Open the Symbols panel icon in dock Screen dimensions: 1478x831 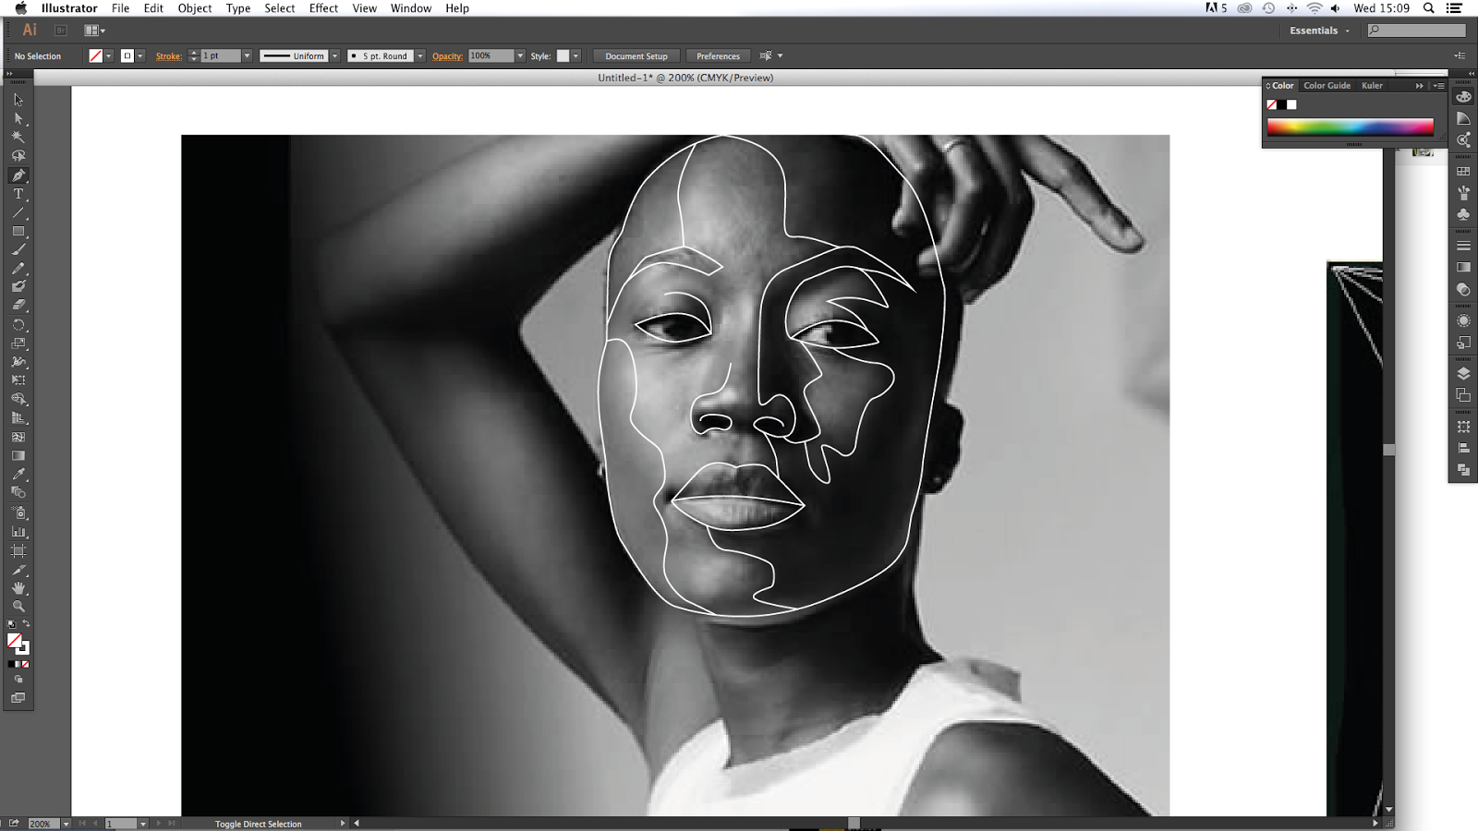click(x=1463, y=214)
